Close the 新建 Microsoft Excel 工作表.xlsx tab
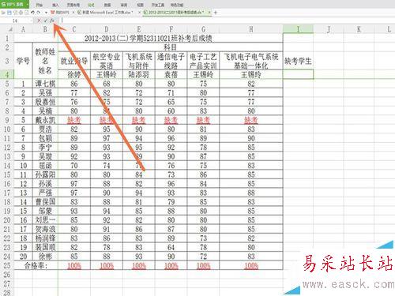Viewport: 395px width, 296px height. (139, 13)
